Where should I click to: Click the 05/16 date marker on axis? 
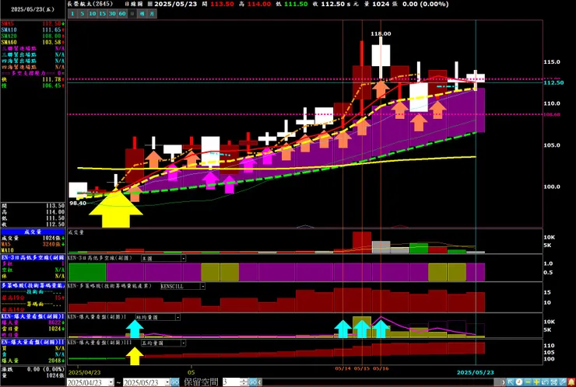pyautogui.click(x=381, y=368)
